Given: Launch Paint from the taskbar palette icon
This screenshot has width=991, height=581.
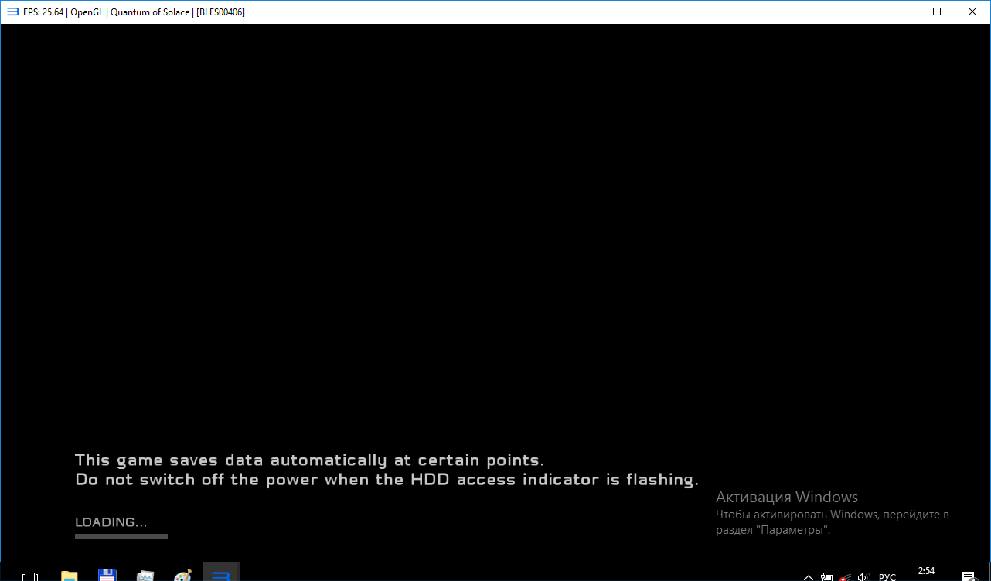Looking at the screenshot, I should [183, 576].
